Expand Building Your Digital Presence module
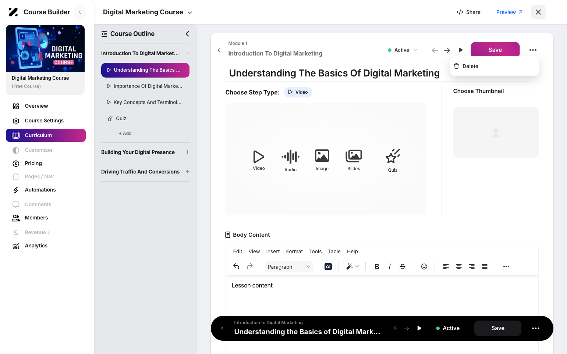The width and height of the screenshot is (567, 354). [x=187, y=152]
